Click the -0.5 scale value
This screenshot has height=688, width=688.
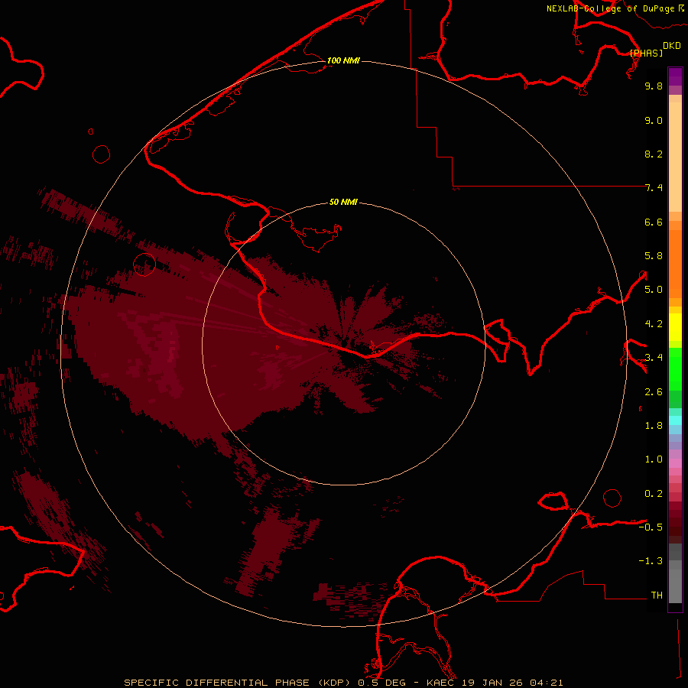point(651,527)
